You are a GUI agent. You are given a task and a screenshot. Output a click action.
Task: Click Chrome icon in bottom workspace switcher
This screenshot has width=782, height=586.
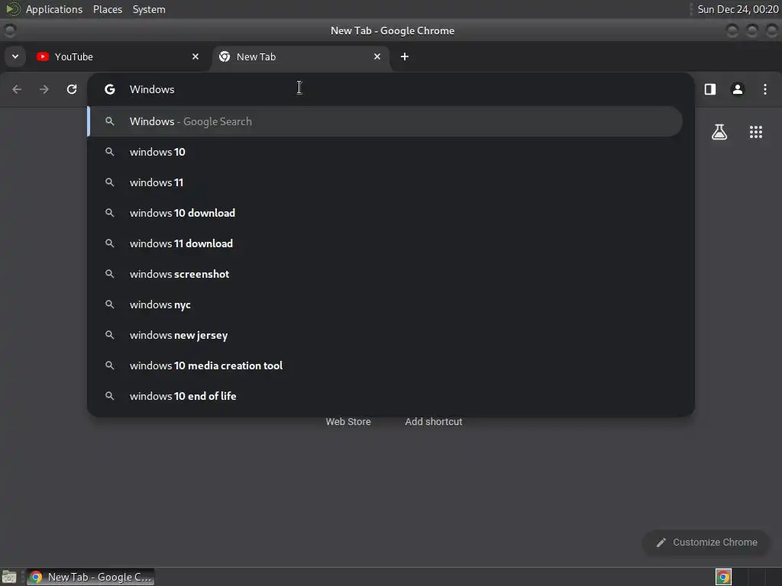click(x=724, y=577)
